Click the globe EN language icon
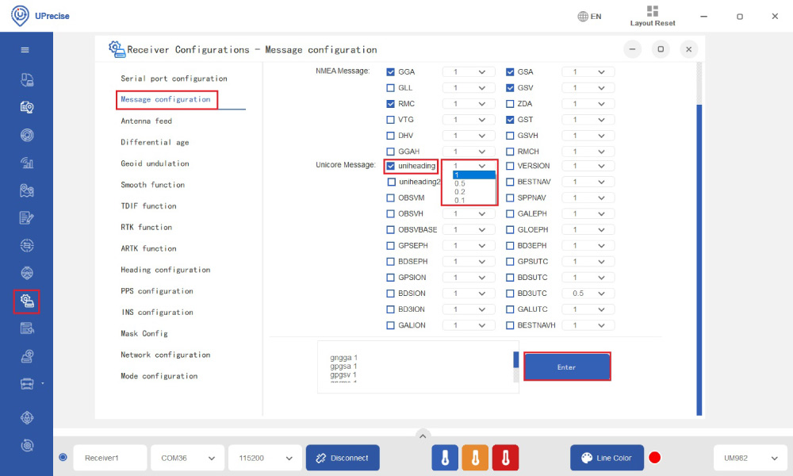 589,17
